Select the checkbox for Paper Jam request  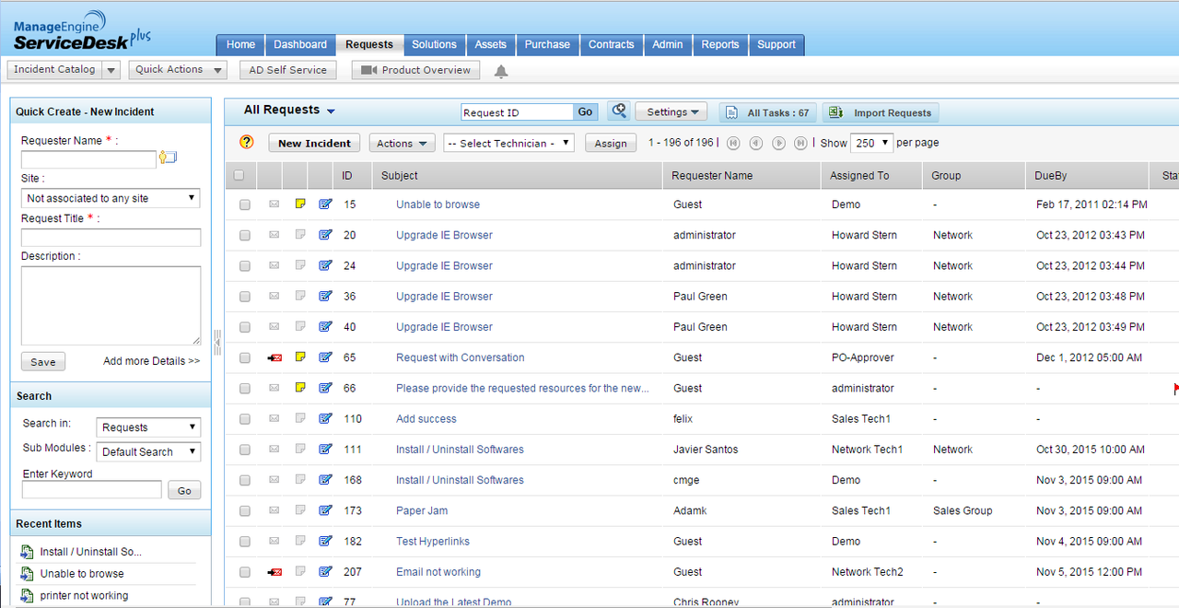tap(245, 511)
